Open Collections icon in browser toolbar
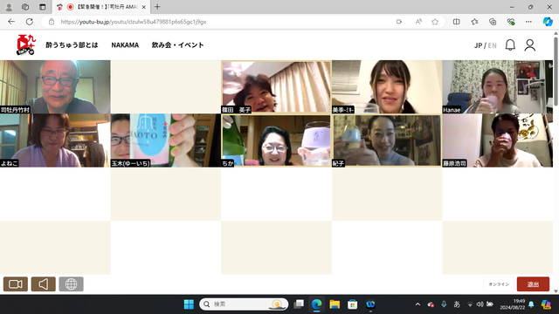Screen dimensions: 559x314 point(493,22)
